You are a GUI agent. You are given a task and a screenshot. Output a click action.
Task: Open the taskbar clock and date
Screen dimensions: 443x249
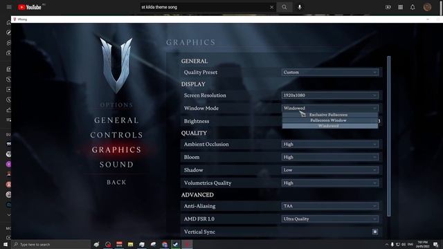pos(423,244)
